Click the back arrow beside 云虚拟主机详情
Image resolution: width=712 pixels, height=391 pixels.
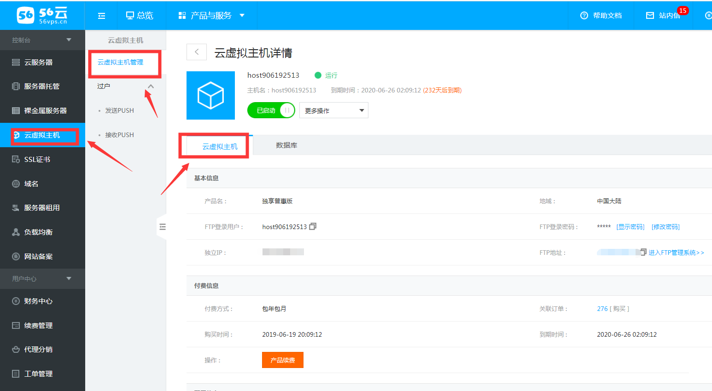tap(197, 52)
